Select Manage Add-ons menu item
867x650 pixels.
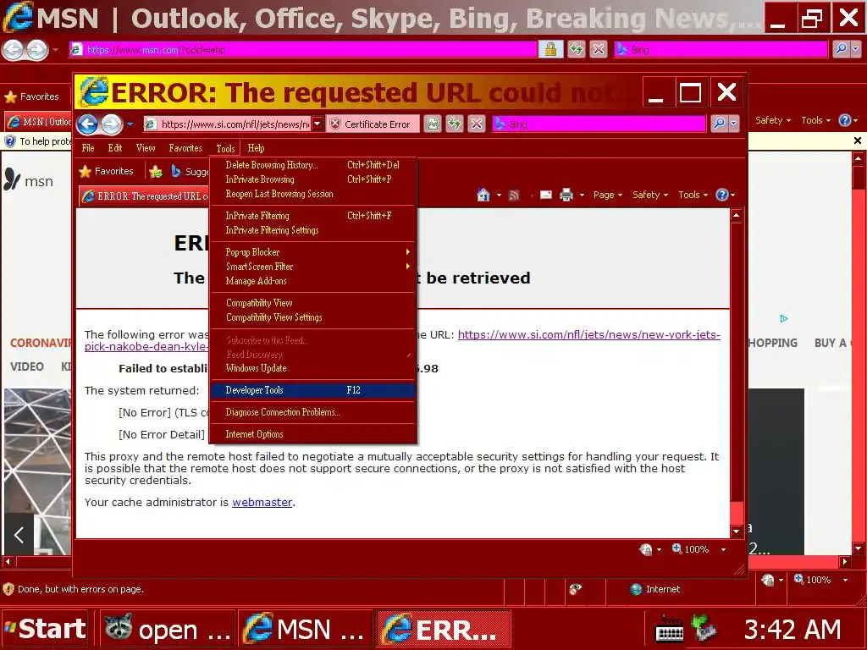pos(312,281)
